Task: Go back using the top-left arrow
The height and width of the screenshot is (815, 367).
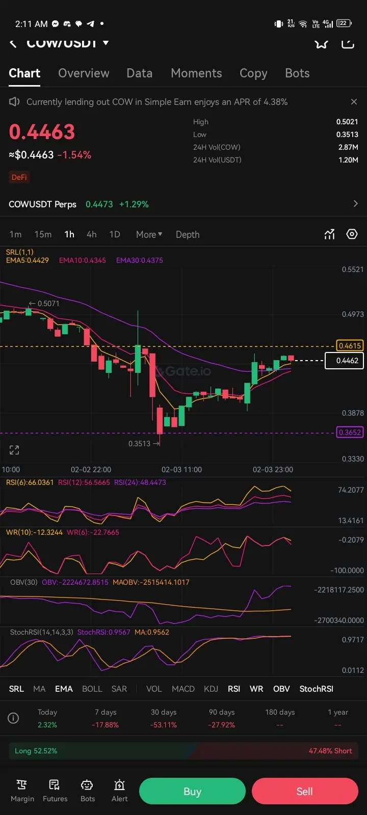Action: 14,44
